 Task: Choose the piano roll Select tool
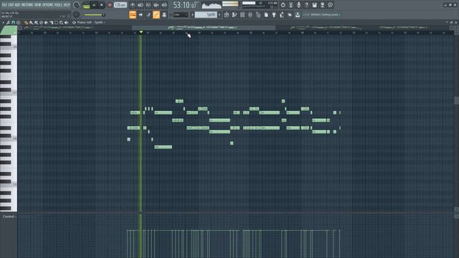[56, 22]
